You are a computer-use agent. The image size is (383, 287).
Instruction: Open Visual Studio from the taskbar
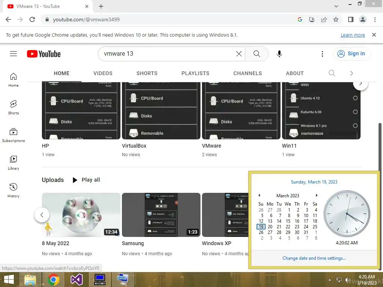point(77,280)
